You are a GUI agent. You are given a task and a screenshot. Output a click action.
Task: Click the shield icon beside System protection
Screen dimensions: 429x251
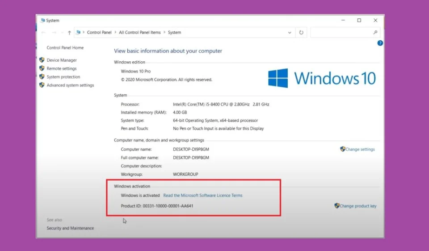42,77
